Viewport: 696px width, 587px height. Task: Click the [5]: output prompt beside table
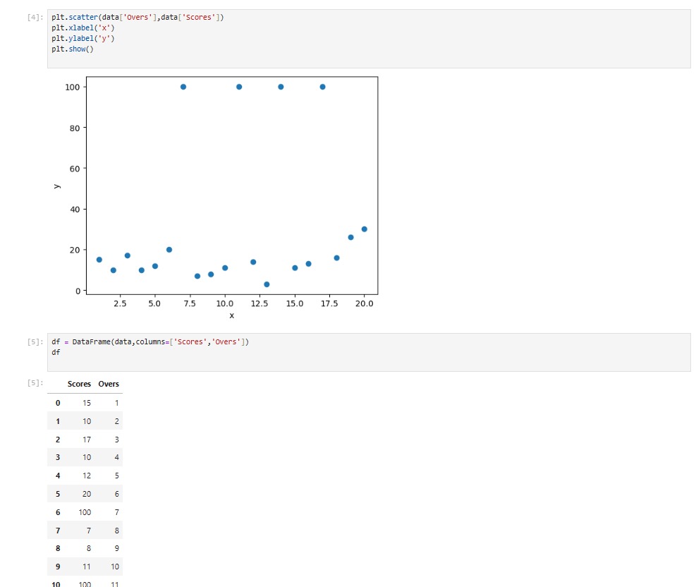[35, 382]
